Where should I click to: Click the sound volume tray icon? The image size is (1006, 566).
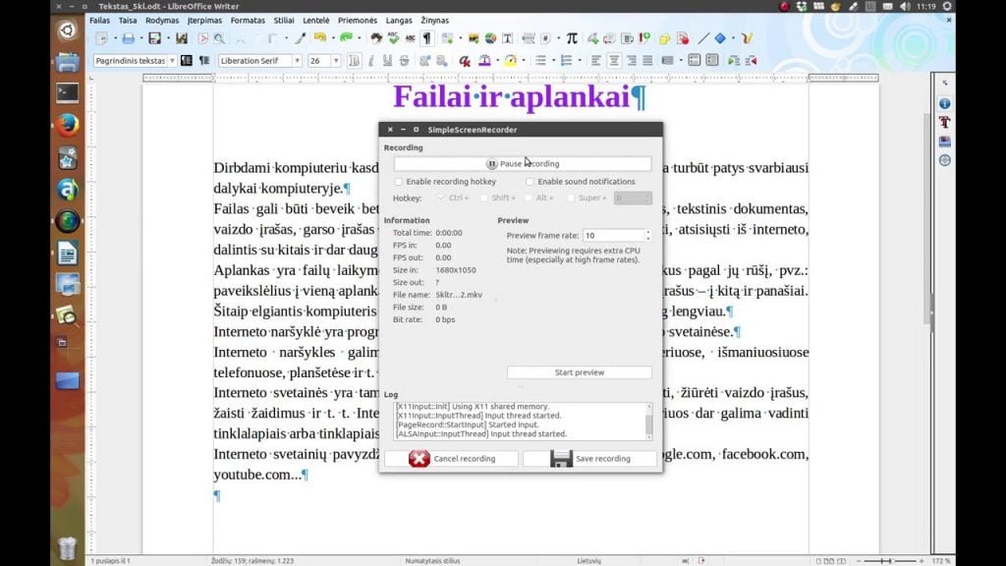(x=905, y=7)
